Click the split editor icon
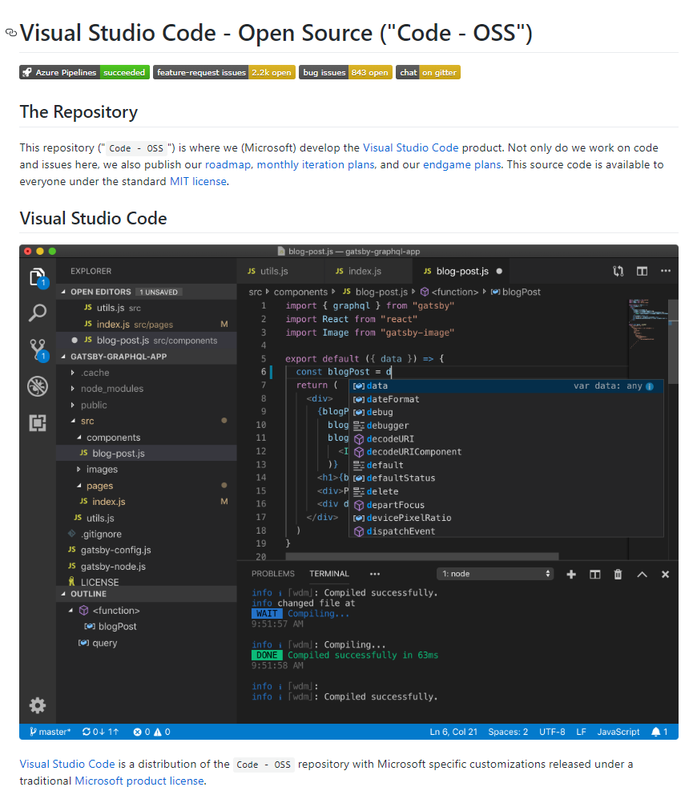 pyautogui.click(x=642, y=271)
